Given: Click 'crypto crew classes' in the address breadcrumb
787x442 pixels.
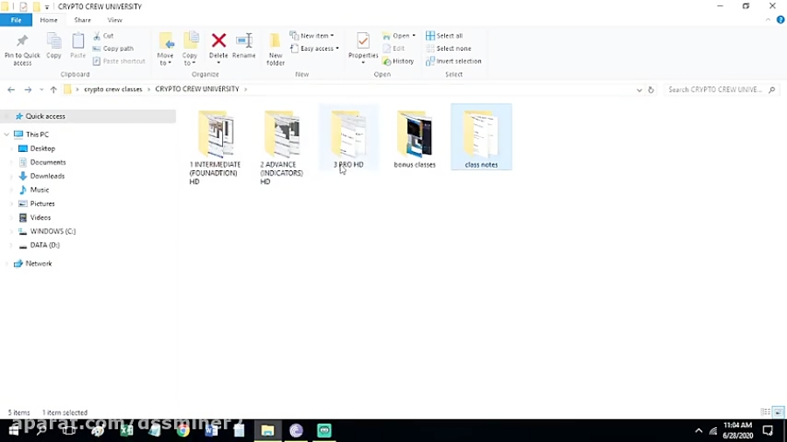Looking at the screenshot, I should (x=113, y=89).
